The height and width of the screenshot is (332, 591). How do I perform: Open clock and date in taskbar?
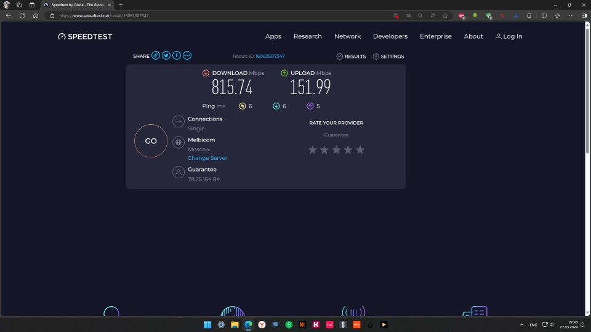pyautogui.click(x=569, y=325)
